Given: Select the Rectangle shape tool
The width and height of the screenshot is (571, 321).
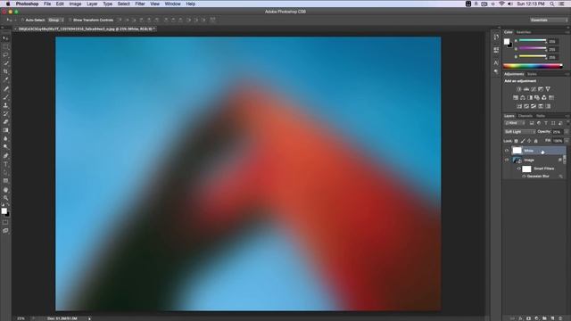Looking at the screenshot, I should pyautogui.click(x=5, y=181).
